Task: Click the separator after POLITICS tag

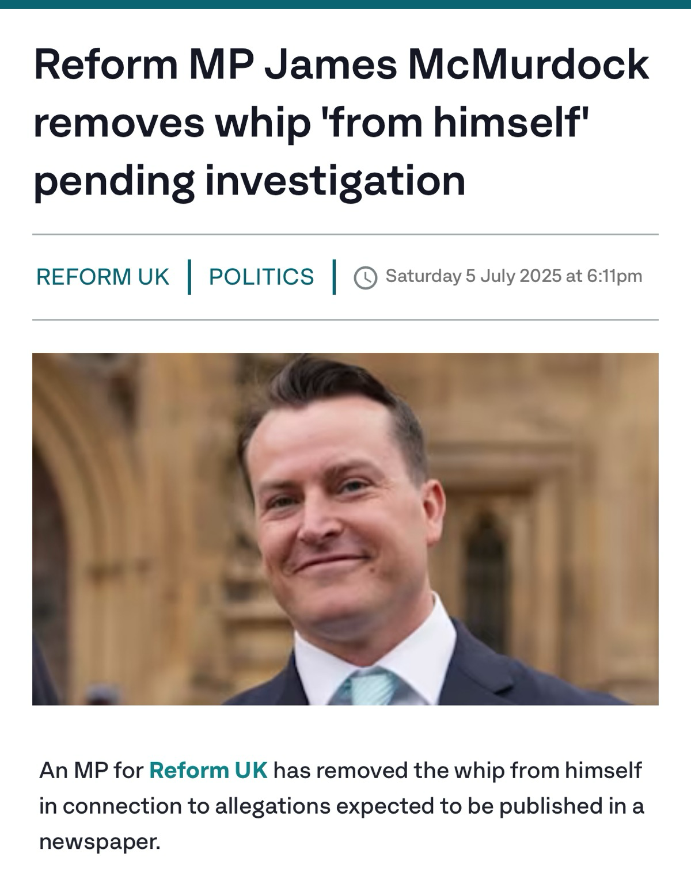Action: tap(334, 277)
